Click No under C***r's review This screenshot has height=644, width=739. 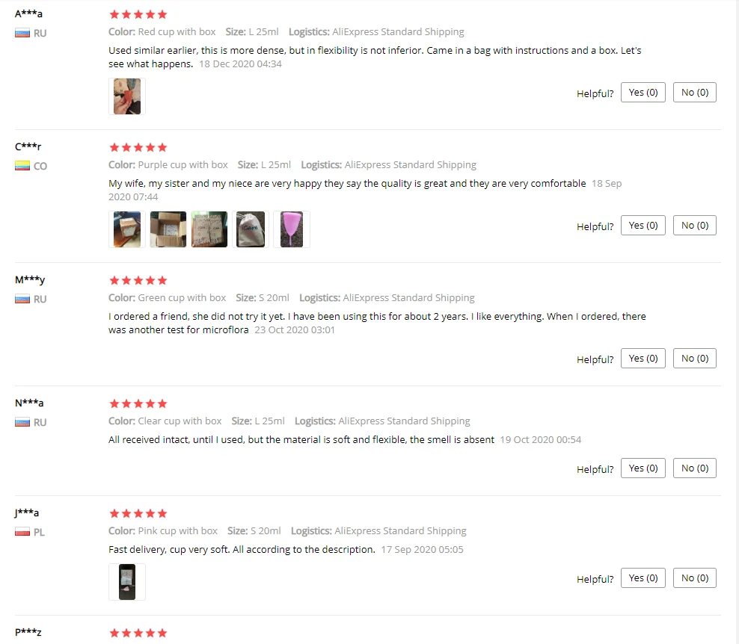click(x=695, y=226)
